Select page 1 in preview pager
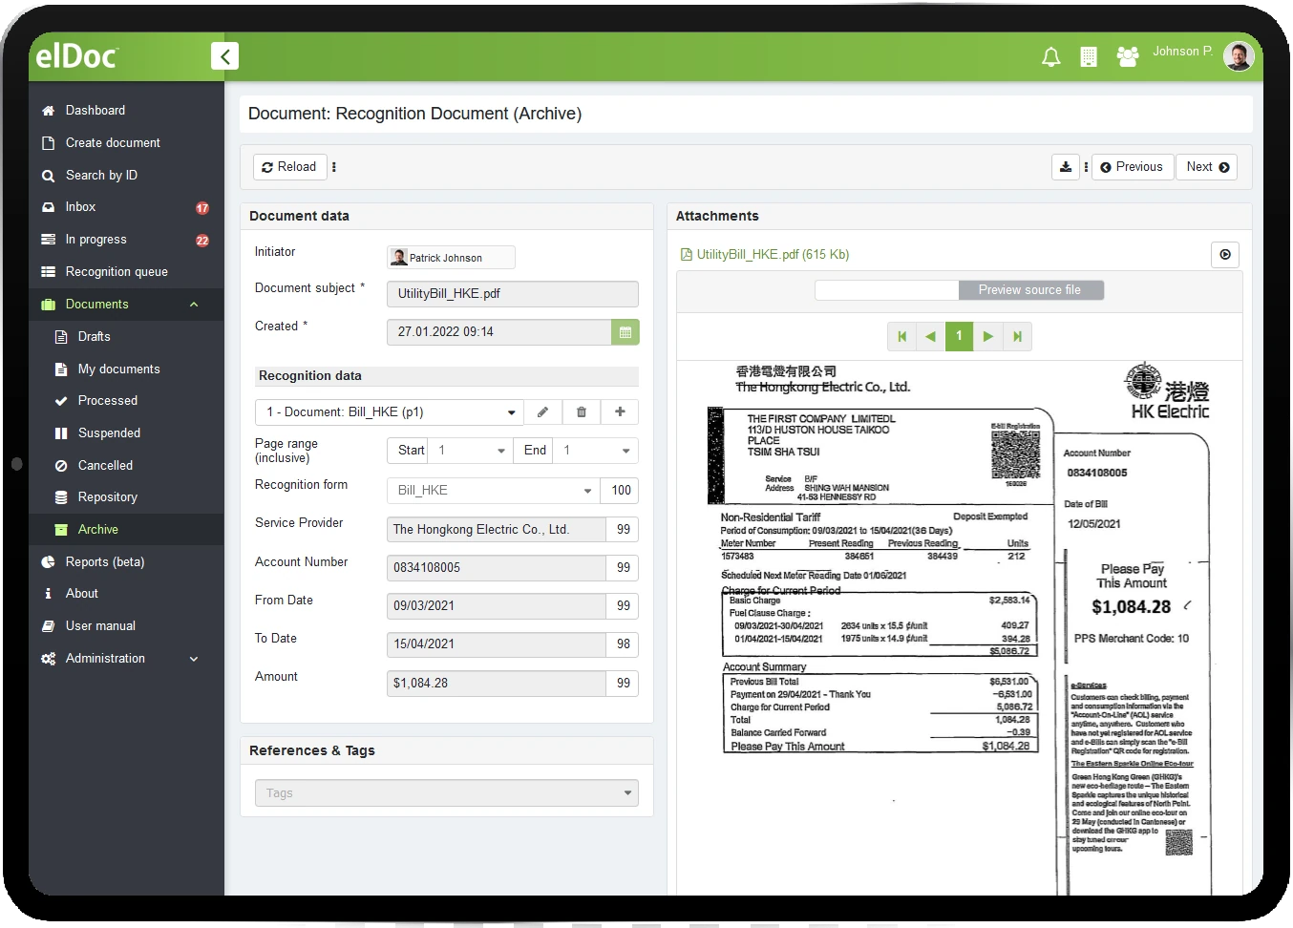This screenshot has width=1293, height=928. coord(959,336)
